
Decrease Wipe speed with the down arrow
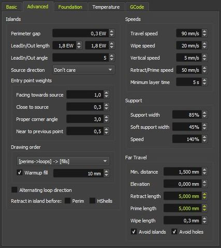[204, 48]
